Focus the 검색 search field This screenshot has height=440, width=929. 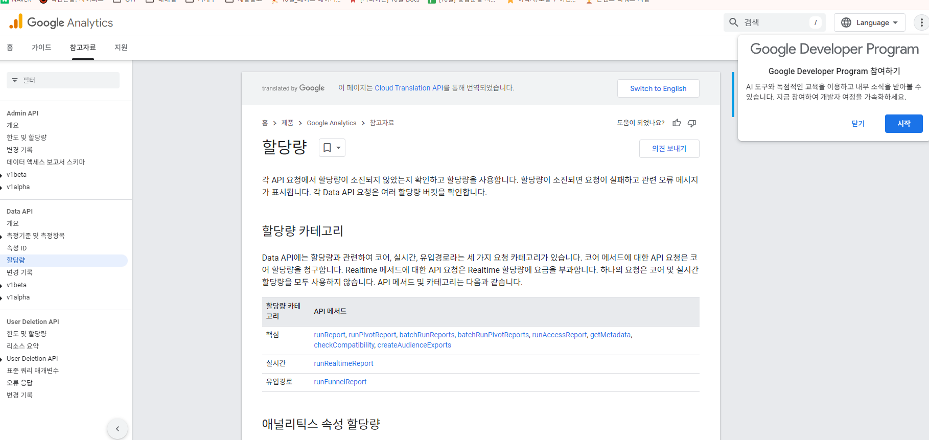[774, 22]
